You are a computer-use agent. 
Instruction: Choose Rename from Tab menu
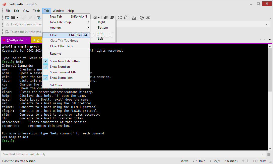66,54
